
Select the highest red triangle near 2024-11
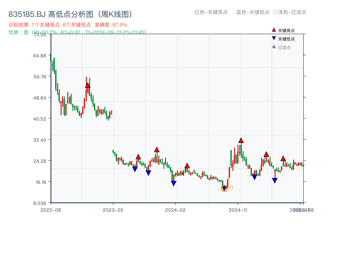pos(241,140)
